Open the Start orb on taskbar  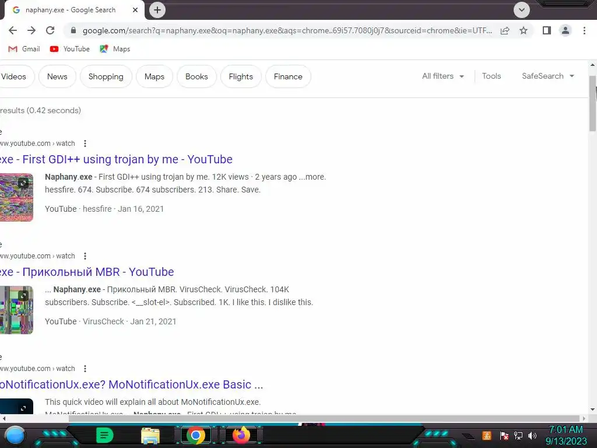point(15,435)
